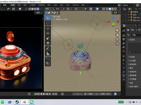Open Blender from the Windows taskbar
Viewport: 141px width, 105px height.
24,102
